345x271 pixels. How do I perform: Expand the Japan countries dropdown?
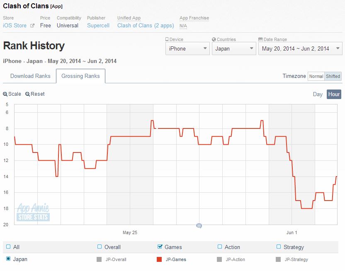(234, 48)
